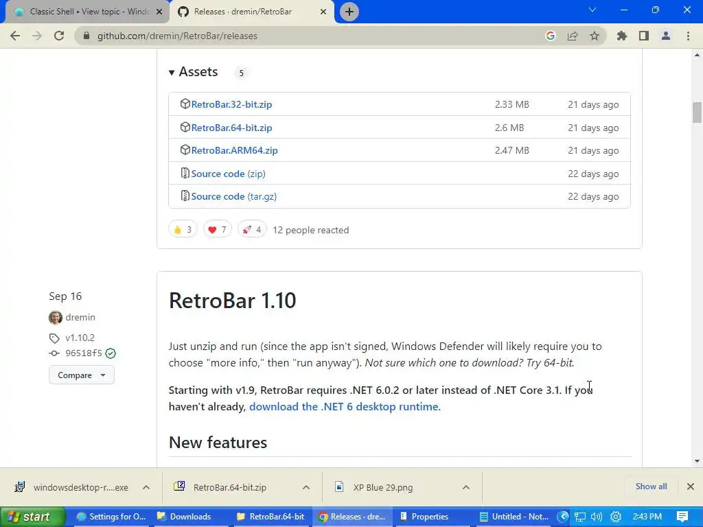Bookmark this page with the star
Image resolution: width=703 pixels, height=527 pixels.
pos(594,36)
